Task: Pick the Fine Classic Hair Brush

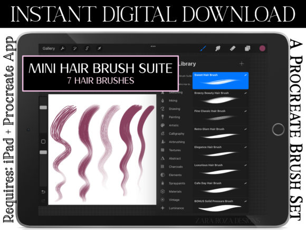Action: tap(221, 117)
